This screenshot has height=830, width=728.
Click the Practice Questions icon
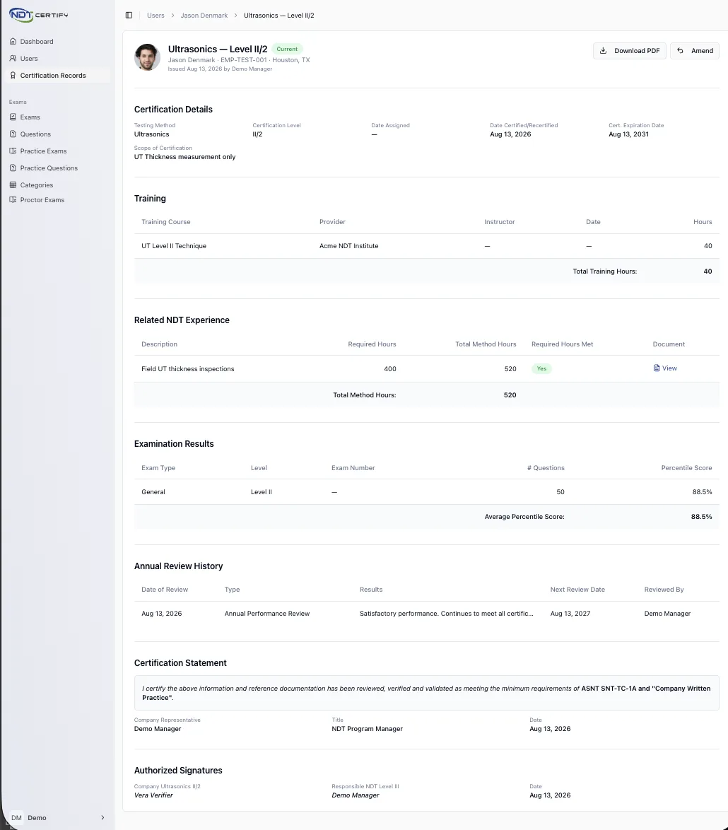(13, 168)
